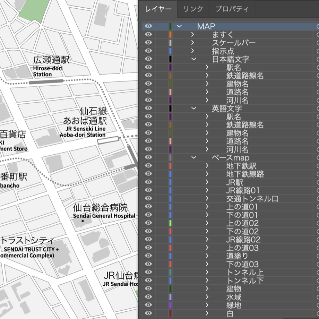319x319 pixels.
Task: Hide the 英語文字 layer group
Action: point(148,108)
